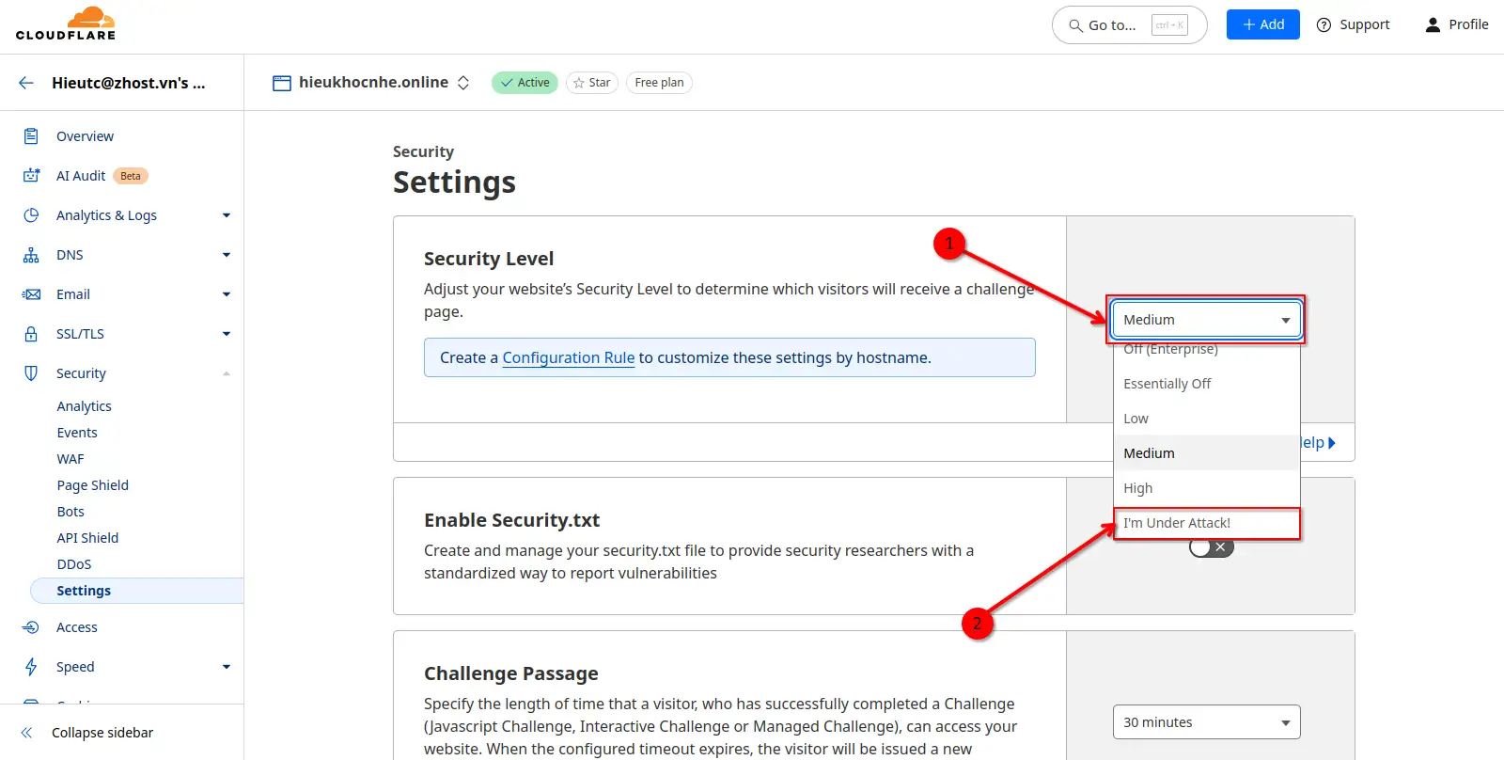Open the Configuration Rule link

click(568, 357)
